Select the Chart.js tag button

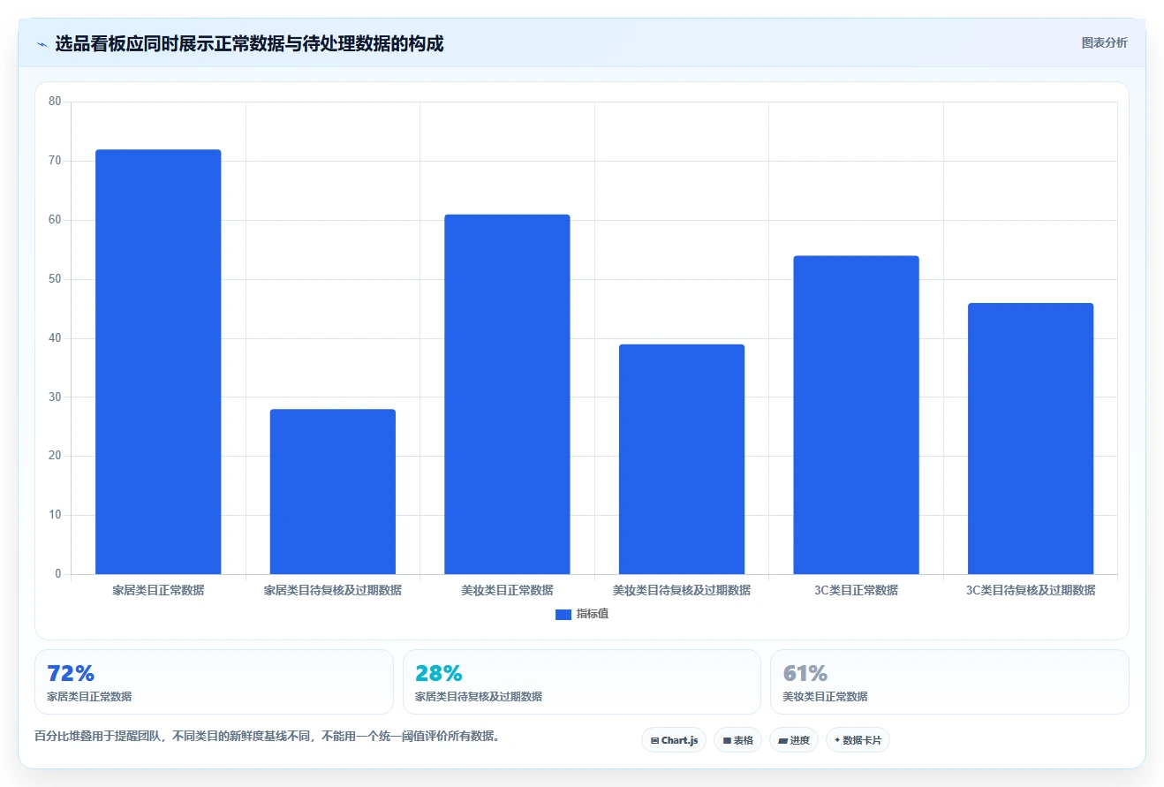674,740
